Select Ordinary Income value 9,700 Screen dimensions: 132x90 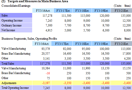pos(106,25)
